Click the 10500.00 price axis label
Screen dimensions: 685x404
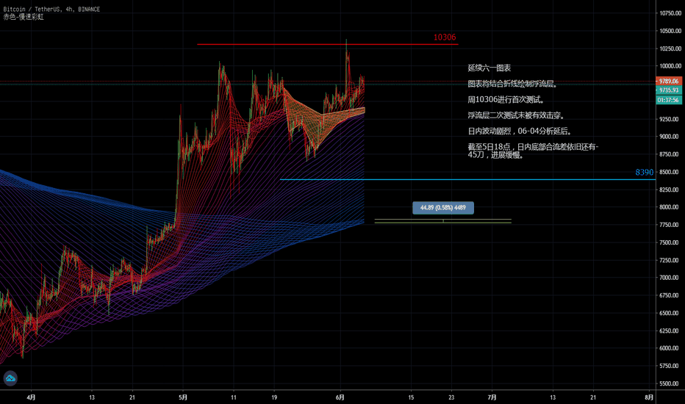click(x=670, y=31)
